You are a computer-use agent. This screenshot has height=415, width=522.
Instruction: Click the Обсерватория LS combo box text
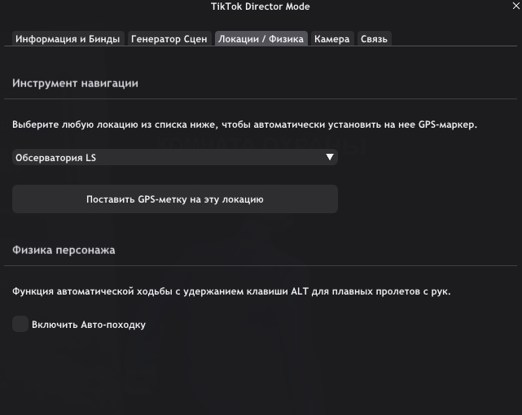tap(55, 158)
